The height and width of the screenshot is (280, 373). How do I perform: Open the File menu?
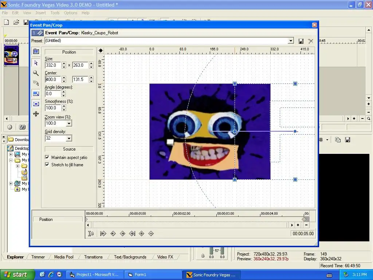[5, 13]
